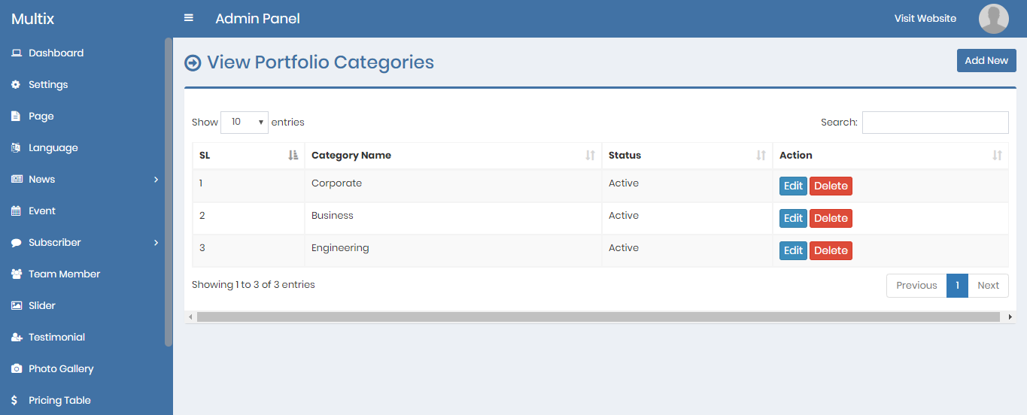Open the Language menu item

(53, 148)
